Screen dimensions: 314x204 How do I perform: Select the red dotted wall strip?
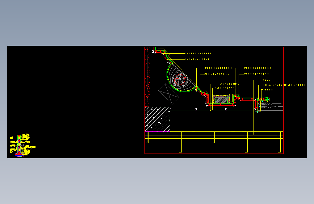147,77
